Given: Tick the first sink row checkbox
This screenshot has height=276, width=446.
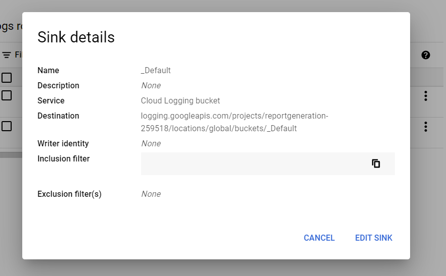Looking at the screenshot, I should (x=7, y=95).
